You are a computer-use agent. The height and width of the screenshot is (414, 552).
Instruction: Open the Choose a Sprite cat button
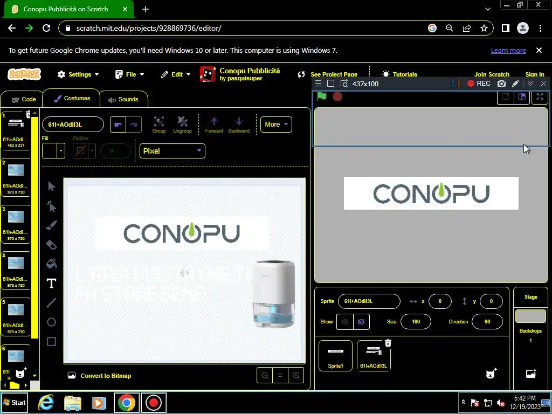(491, 373)
